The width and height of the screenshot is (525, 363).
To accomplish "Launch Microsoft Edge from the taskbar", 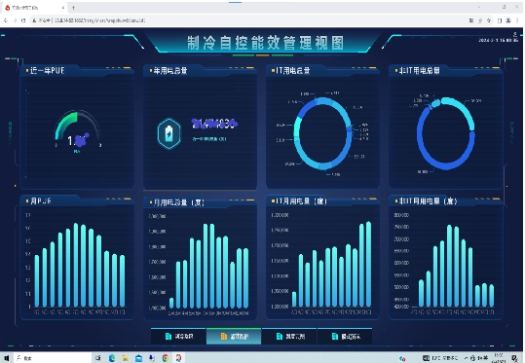I will point(112,358).
